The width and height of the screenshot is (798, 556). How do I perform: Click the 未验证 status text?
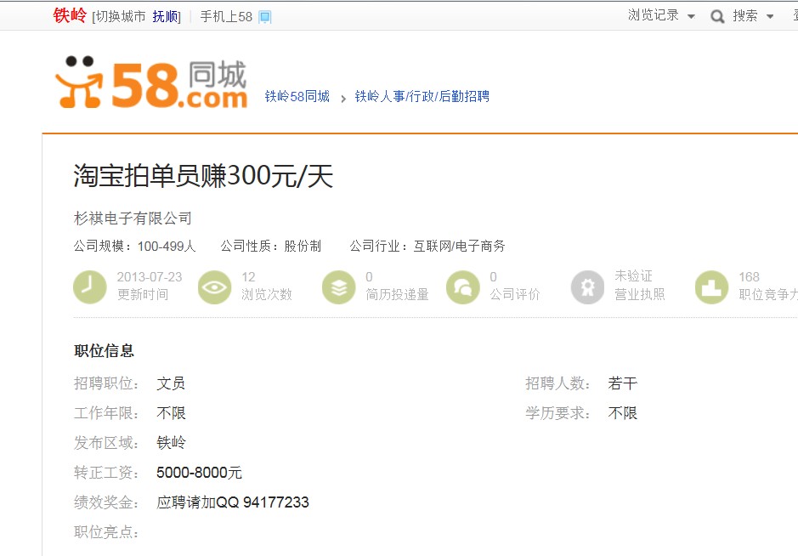(633, 276)
